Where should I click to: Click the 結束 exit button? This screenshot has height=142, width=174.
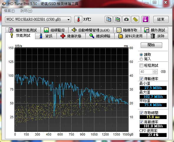tap(161, 19)
